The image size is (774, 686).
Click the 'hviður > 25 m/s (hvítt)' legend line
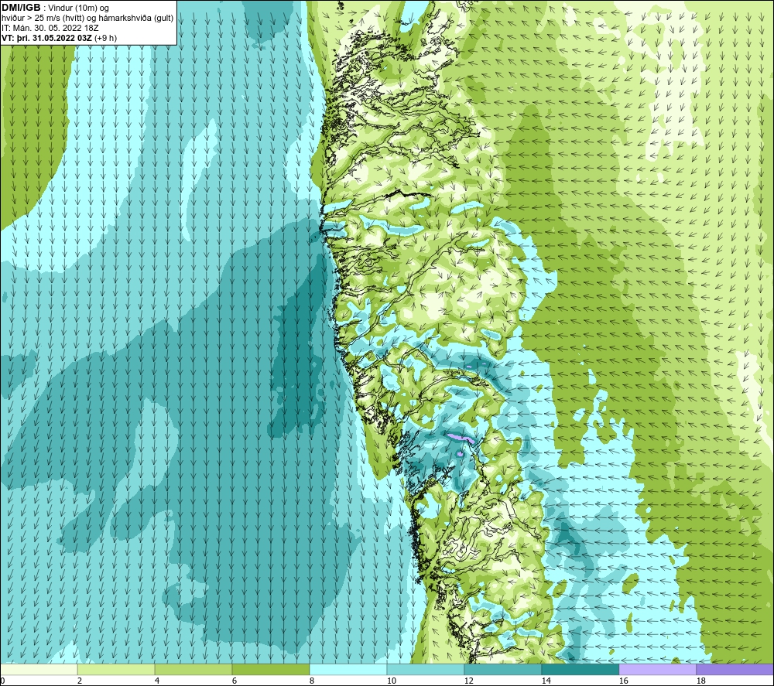87,19
